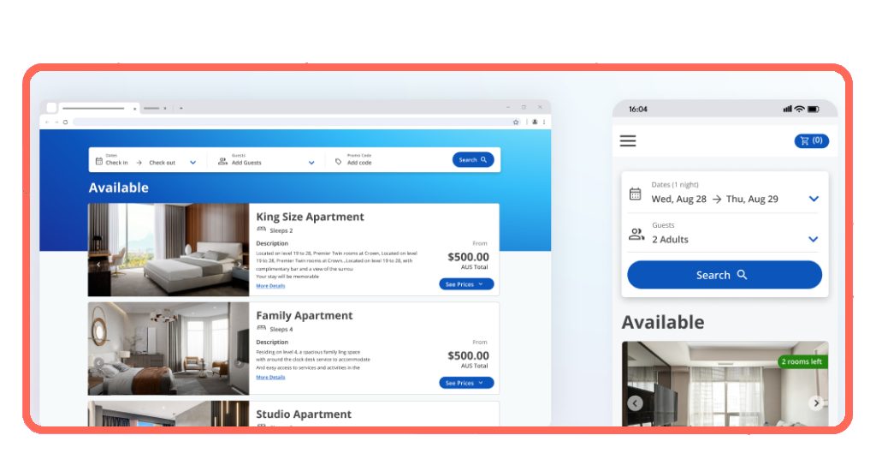Click the browser back arrow
Image resolution: width=876 pixels, height=459 pixels.
pyautogui.click(x=47, y=122)
